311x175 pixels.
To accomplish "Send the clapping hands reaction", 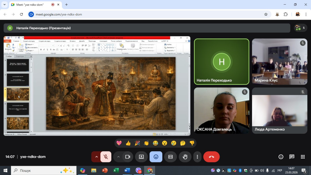I will pyautogui.click(x=146, y=143).
